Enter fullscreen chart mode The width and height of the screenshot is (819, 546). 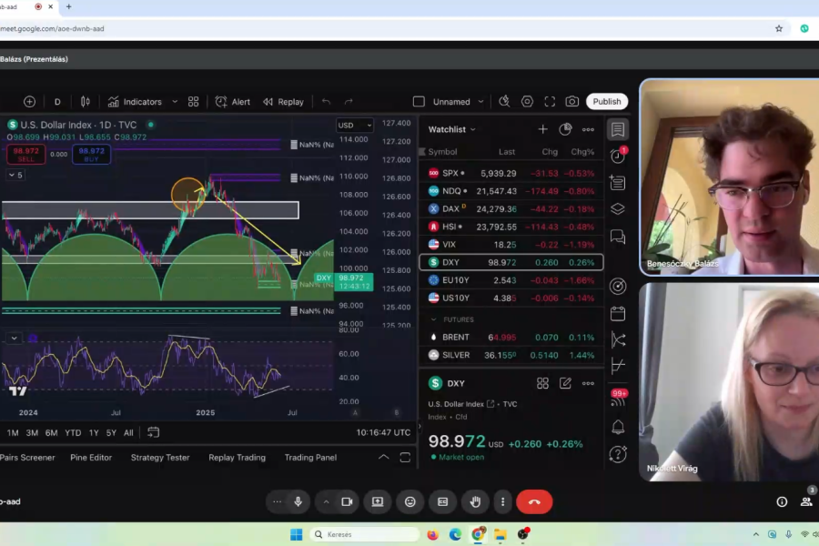(550, 102)
